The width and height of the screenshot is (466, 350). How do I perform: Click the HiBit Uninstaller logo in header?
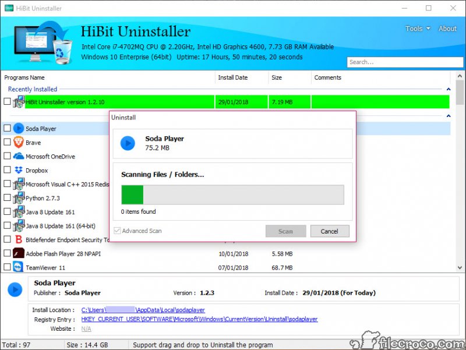pyautogui.click(x=43, y=43)
